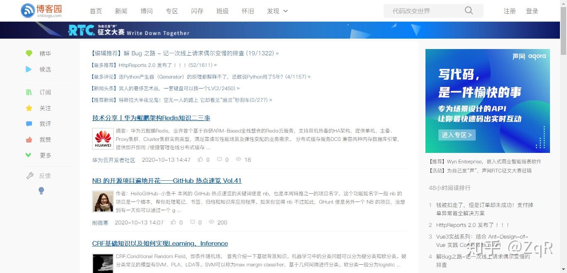Image resolution: width=567 pixels, height=273 pixels.
Task: Select the 48小时阅读排行 heading
Action: click(450, 188)
